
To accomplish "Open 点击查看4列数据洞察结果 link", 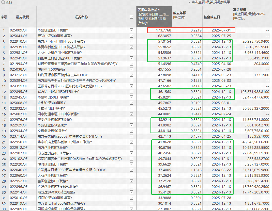I will click(211, 2).
